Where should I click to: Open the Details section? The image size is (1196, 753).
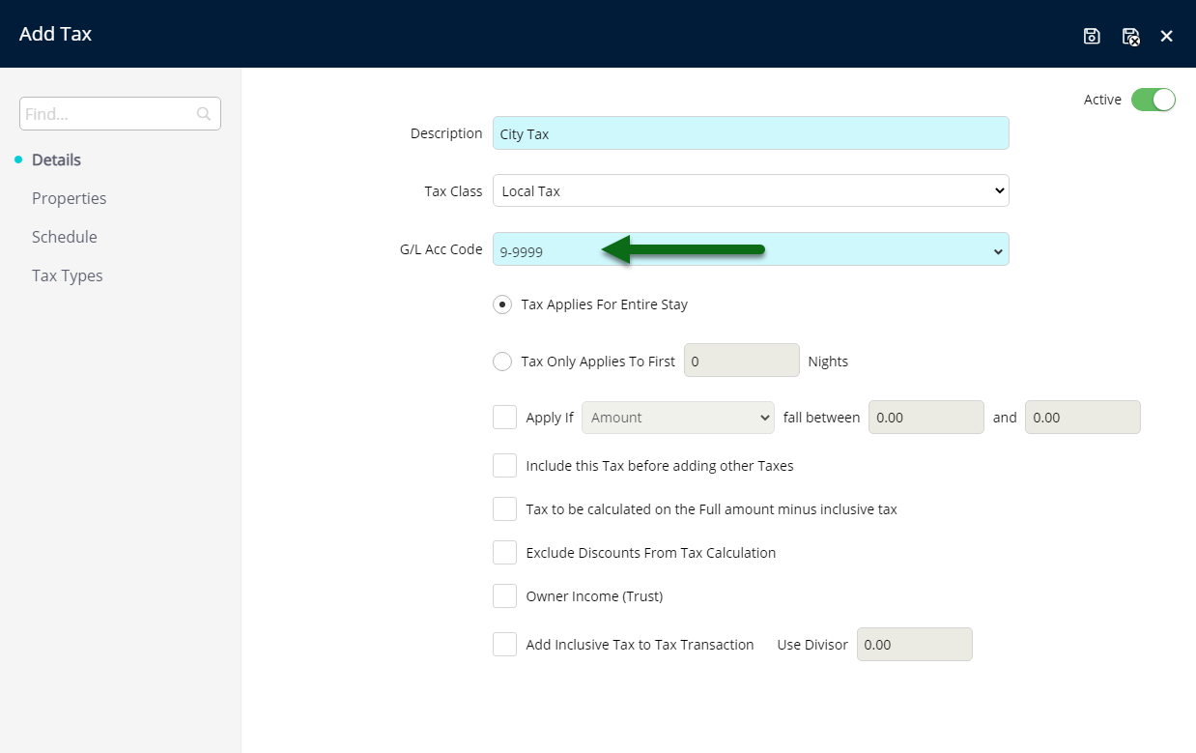[x=56, y=159]
